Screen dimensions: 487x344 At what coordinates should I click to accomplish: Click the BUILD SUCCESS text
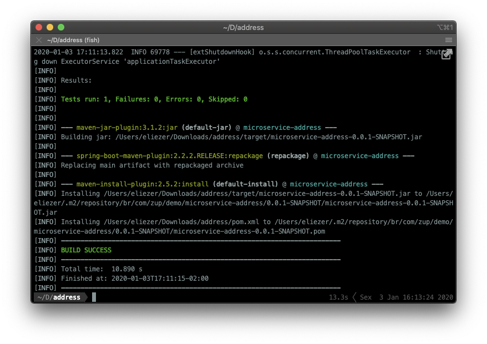pyautogui.click(x=86, y=250)
